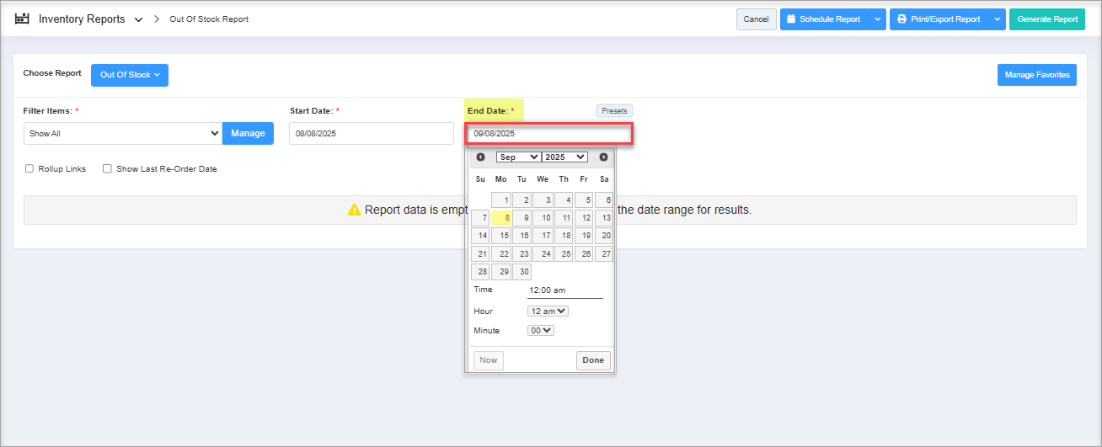
Task: Select the month dropdown showing Sep
Action: coord(518,157)
